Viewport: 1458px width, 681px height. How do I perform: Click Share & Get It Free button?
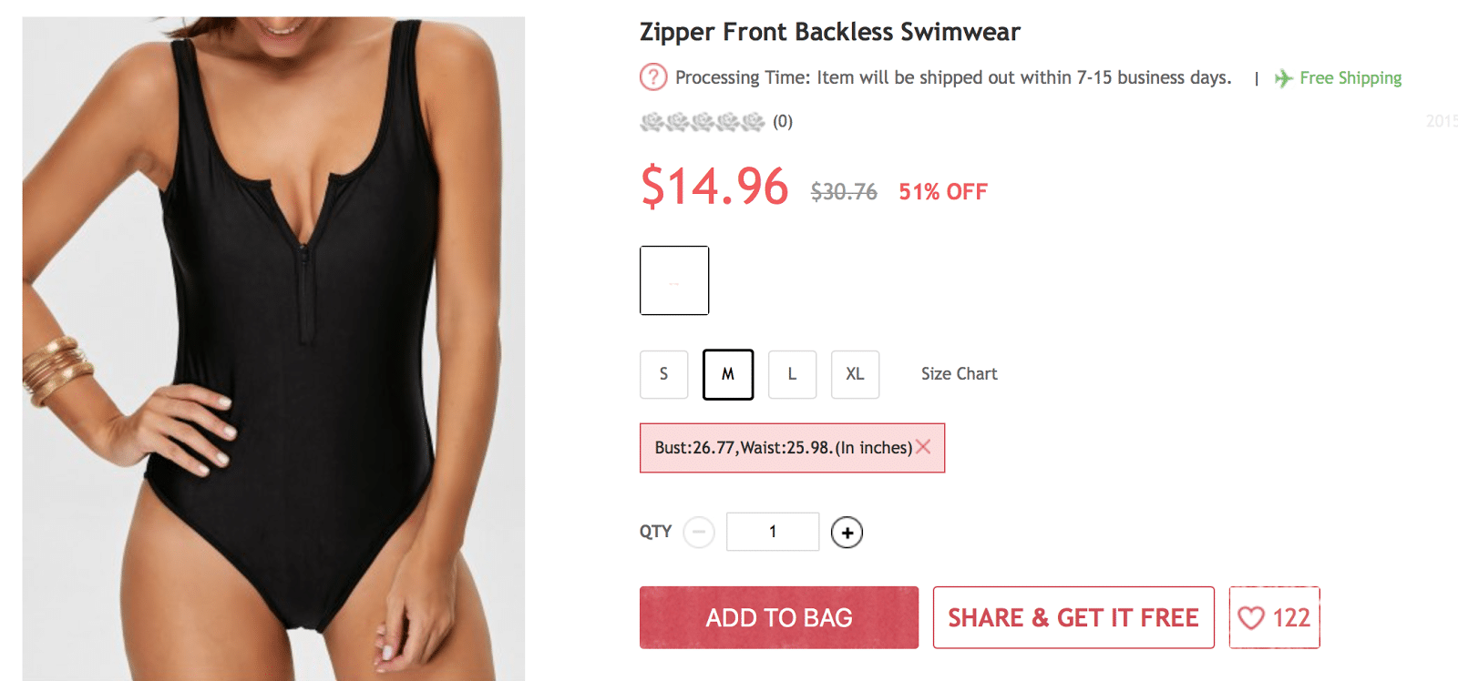pos(1073,617)
